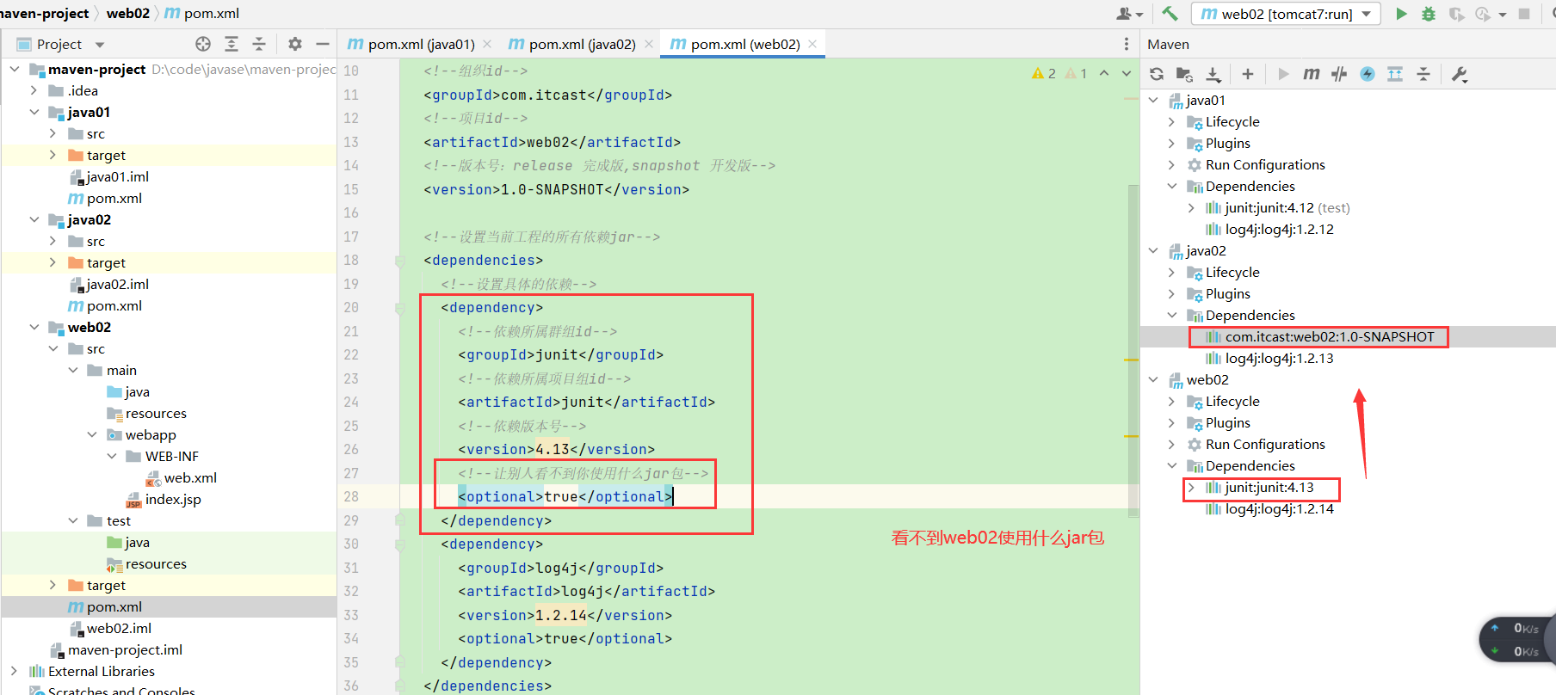The image size is (1556, 695).
Task: Select maven-project.iml file
Action: pos(116,649)
